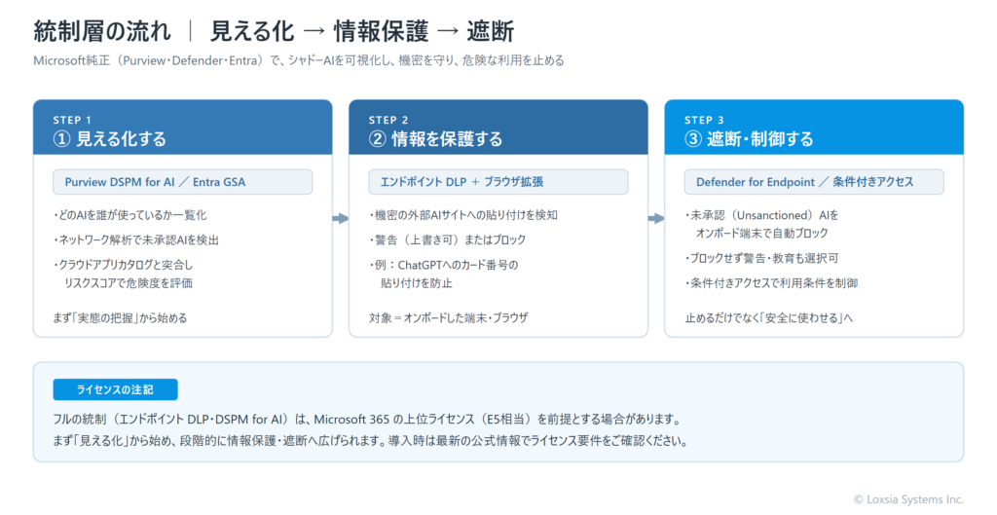
Task: Click the ② 情報を保護する header
Action: click(x=435, y=139)
